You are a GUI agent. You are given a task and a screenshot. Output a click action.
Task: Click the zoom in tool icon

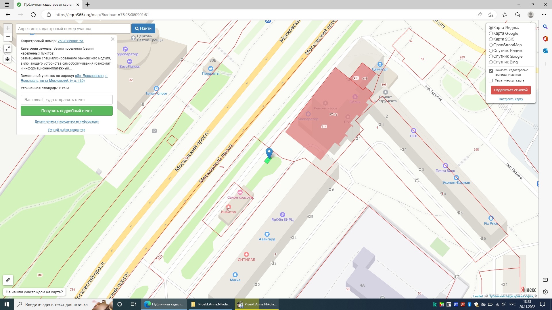pos(7,28)
